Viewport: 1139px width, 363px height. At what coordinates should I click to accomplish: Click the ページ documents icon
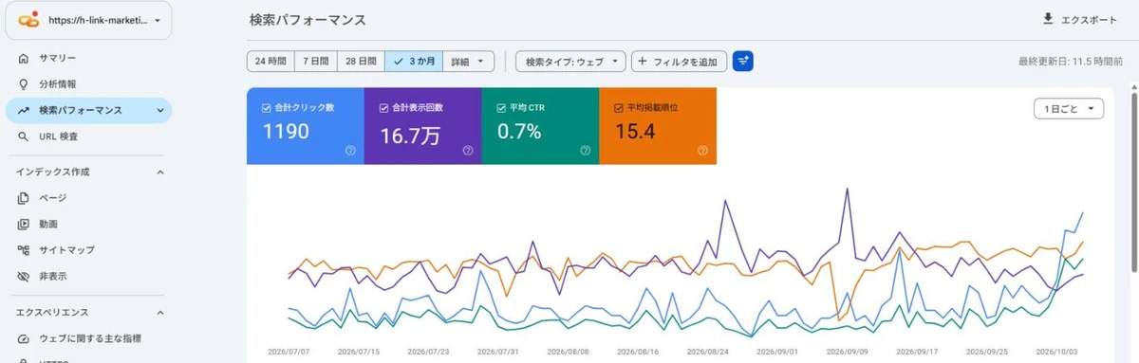coord(24,198)
